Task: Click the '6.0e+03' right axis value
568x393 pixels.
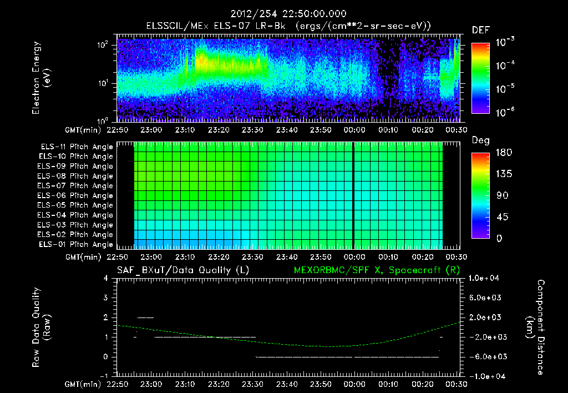Action: pyautogui.click(x=485, y=298)
